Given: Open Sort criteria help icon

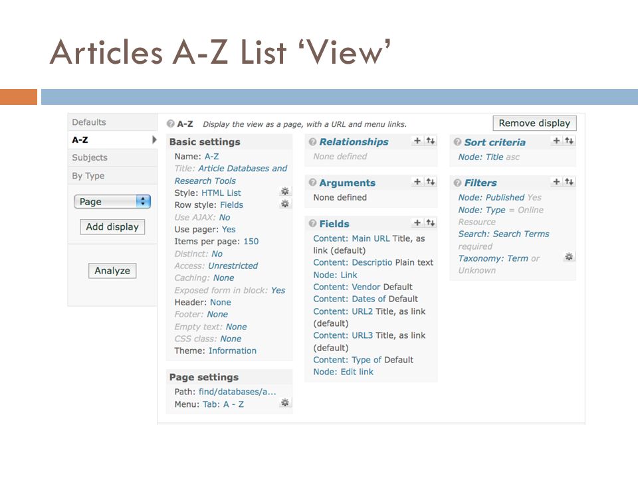Looking at the screenshot, I should [457, 142].
